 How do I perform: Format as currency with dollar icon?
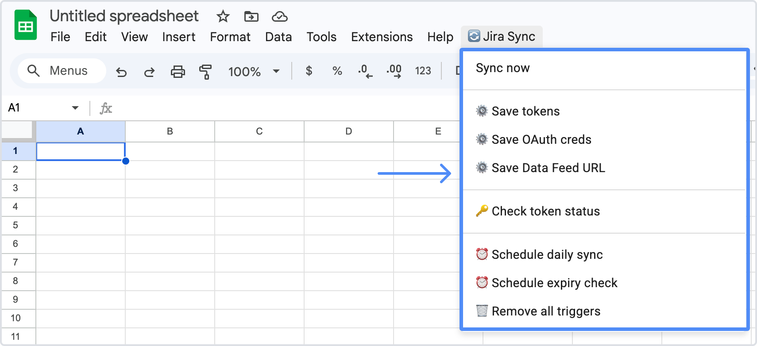[x=309, y=71]
